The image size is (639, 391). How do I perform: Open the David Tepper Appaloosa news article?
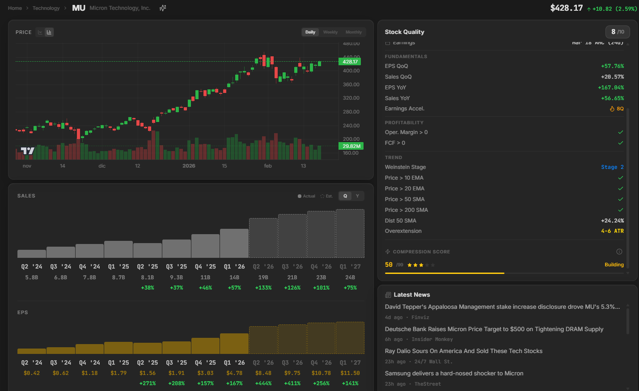(x=503, y=307)
